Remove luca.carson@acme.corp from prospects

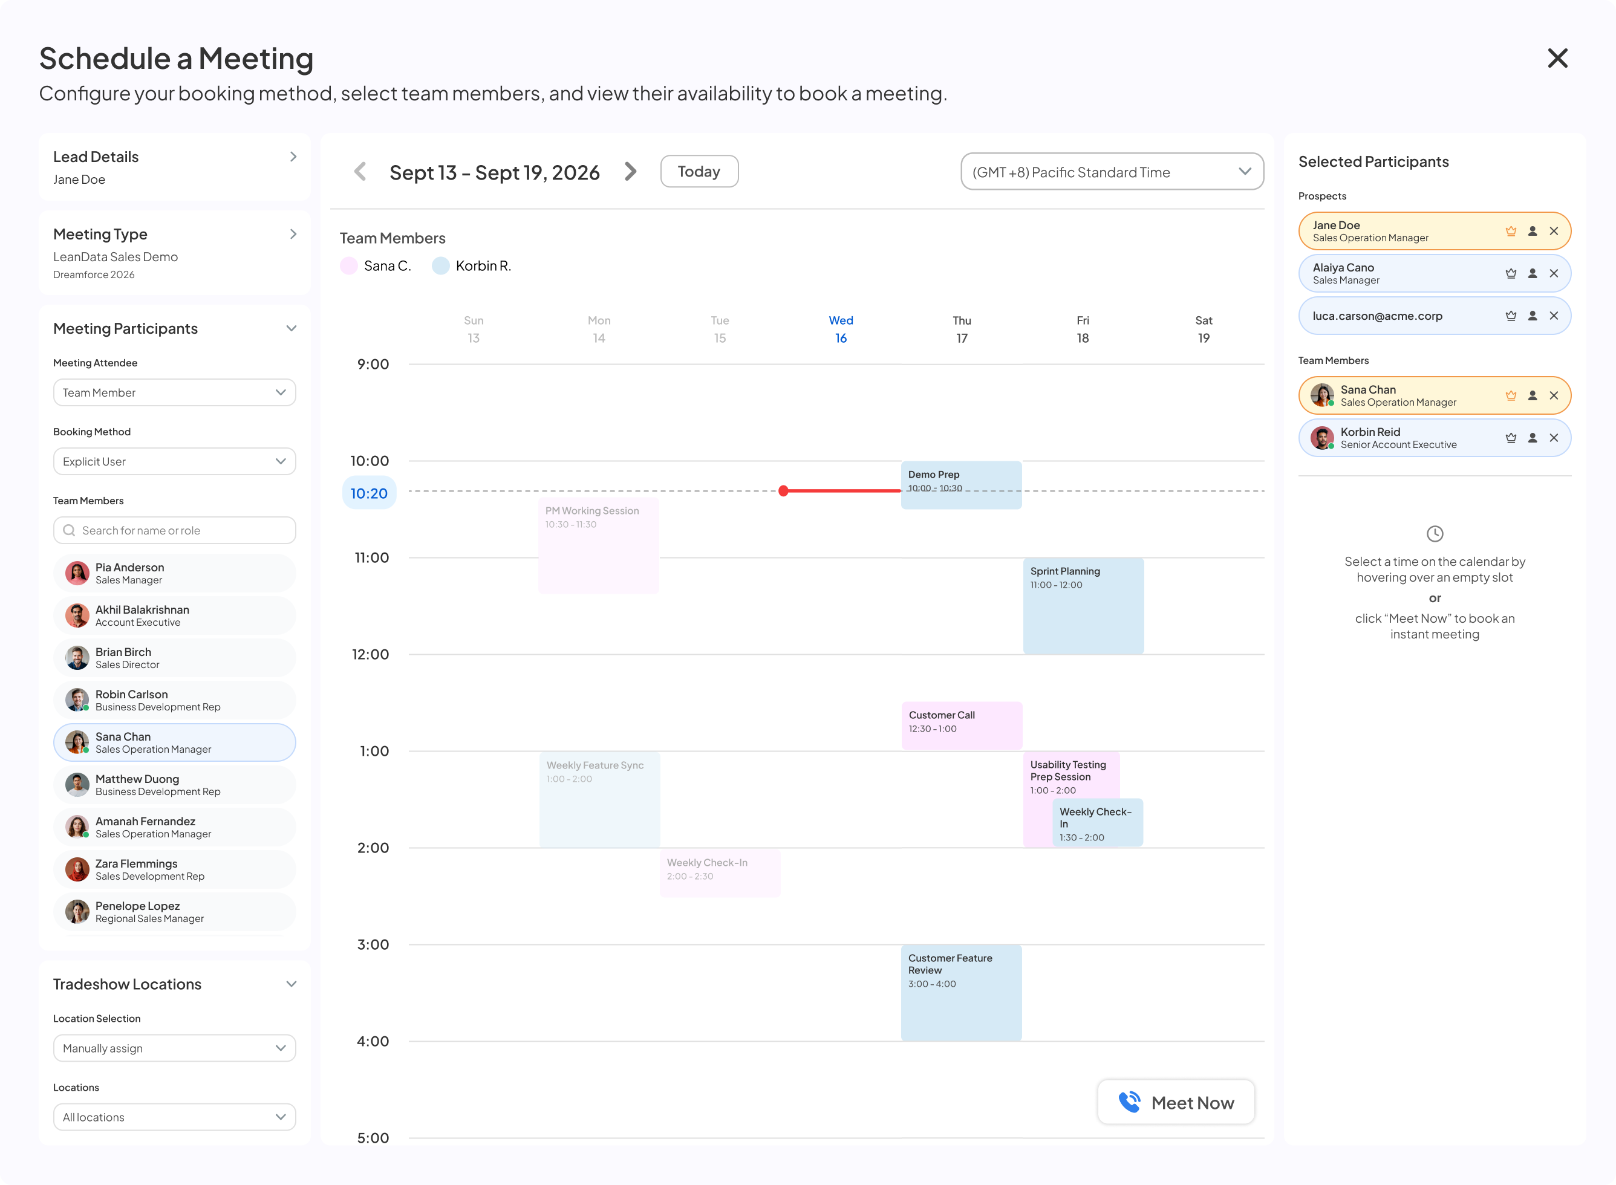1554,316
